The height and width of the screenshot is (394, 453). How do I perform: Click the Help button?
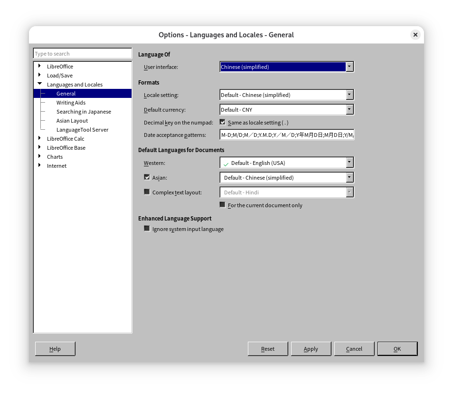coord(55,349)
